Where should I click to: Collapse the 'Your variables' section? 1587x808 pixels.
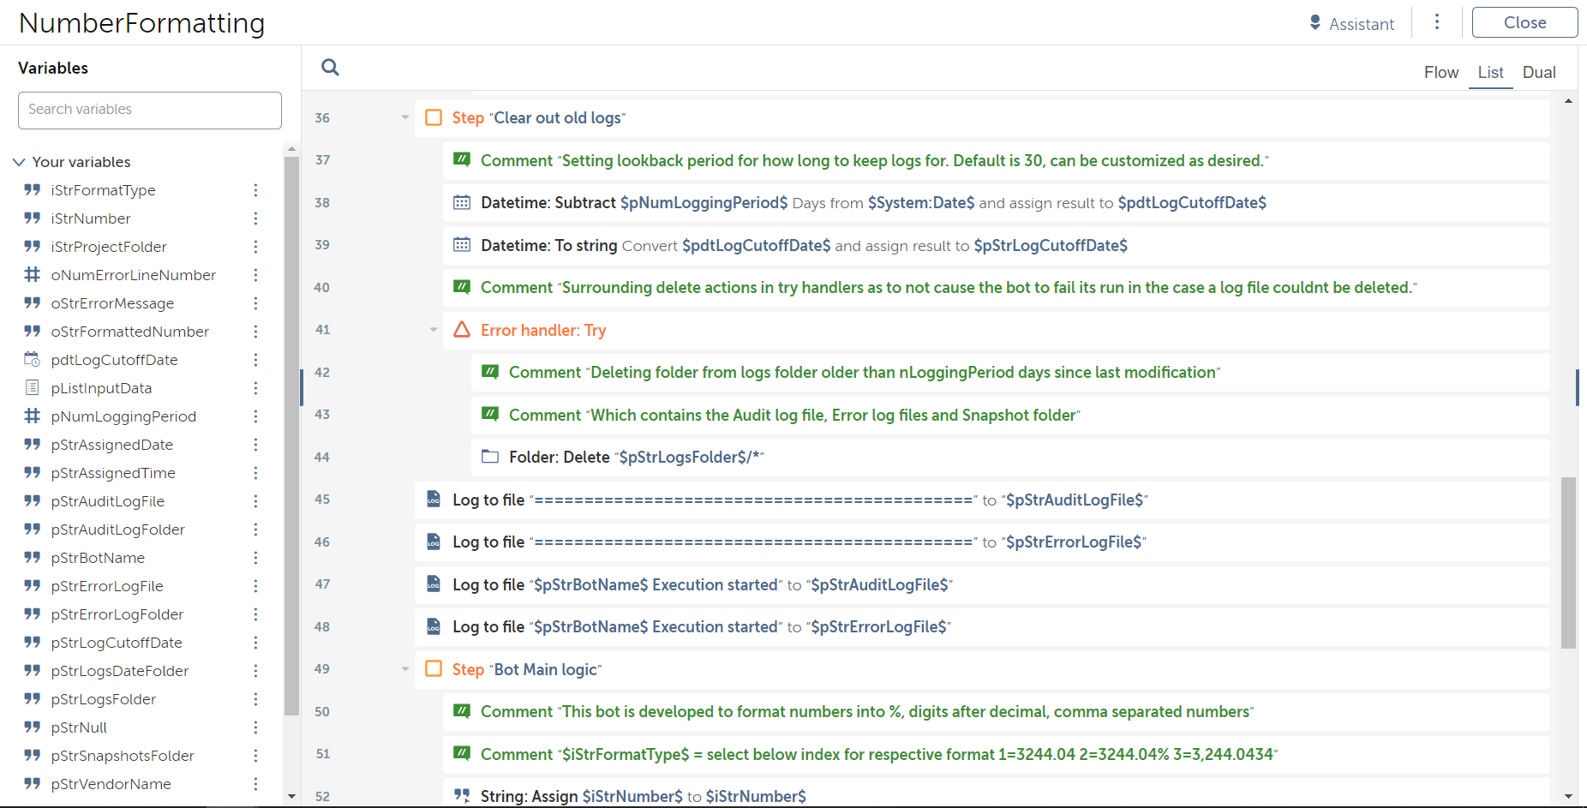[19, 162]
